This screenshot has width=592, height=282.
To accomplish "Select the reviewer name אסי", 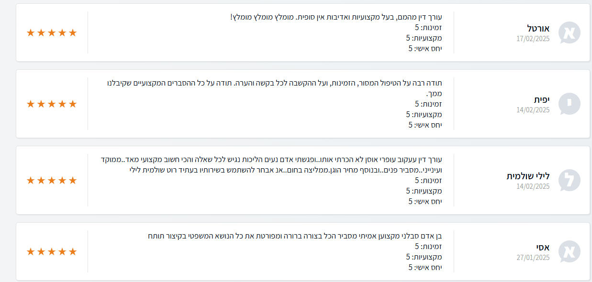I will (x=543, y=247).
